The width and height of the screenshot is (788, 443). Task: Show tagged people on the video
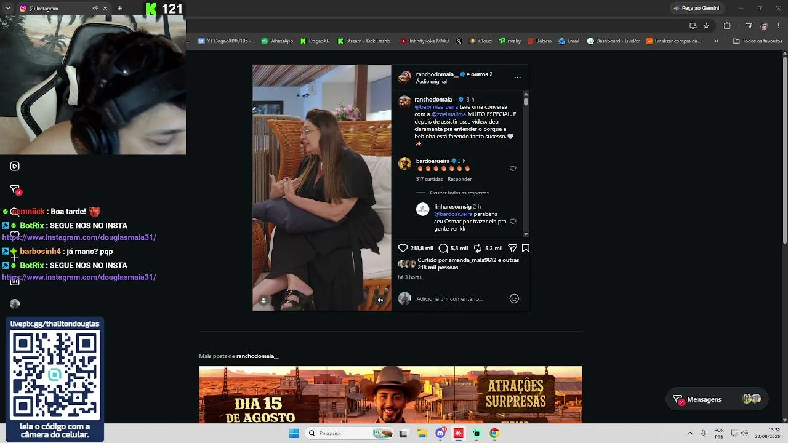(263, 300)
